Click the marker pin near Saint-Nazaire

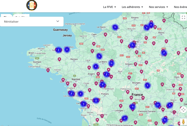coord(63,80)
